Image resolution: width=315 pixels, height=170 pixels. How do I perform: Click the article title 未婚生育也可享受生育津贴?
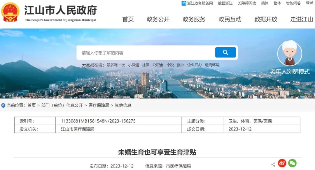point(157,152)
